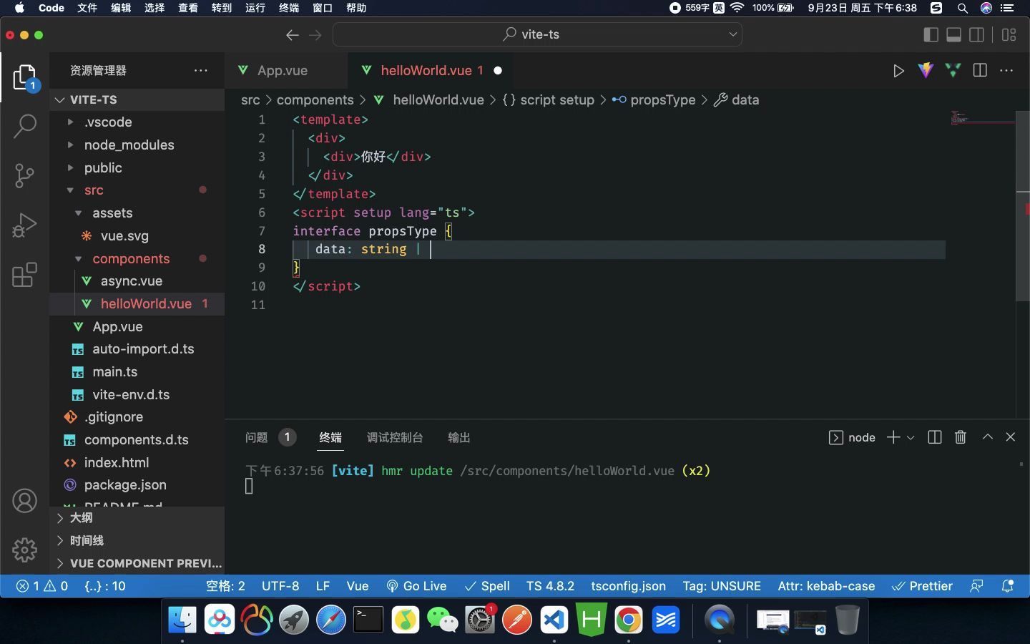
Task: Open the terminal profile dropdown chevron
Action: [x=911, y=437]
